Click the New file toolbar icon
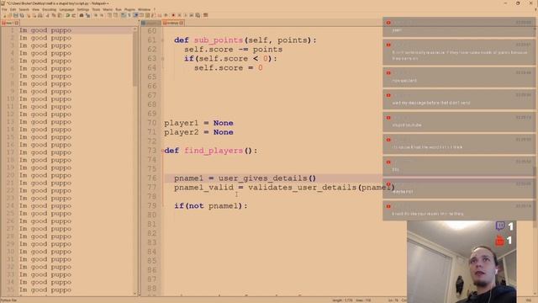The width and height of the screenshot is (538, 303). 5,15
